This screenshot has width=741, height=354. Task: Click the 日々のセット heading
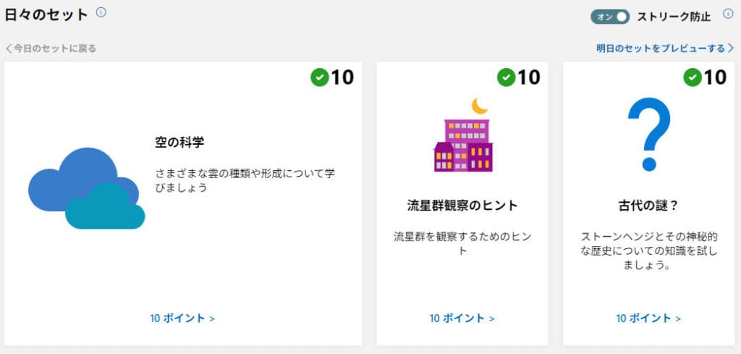point(46,14)
